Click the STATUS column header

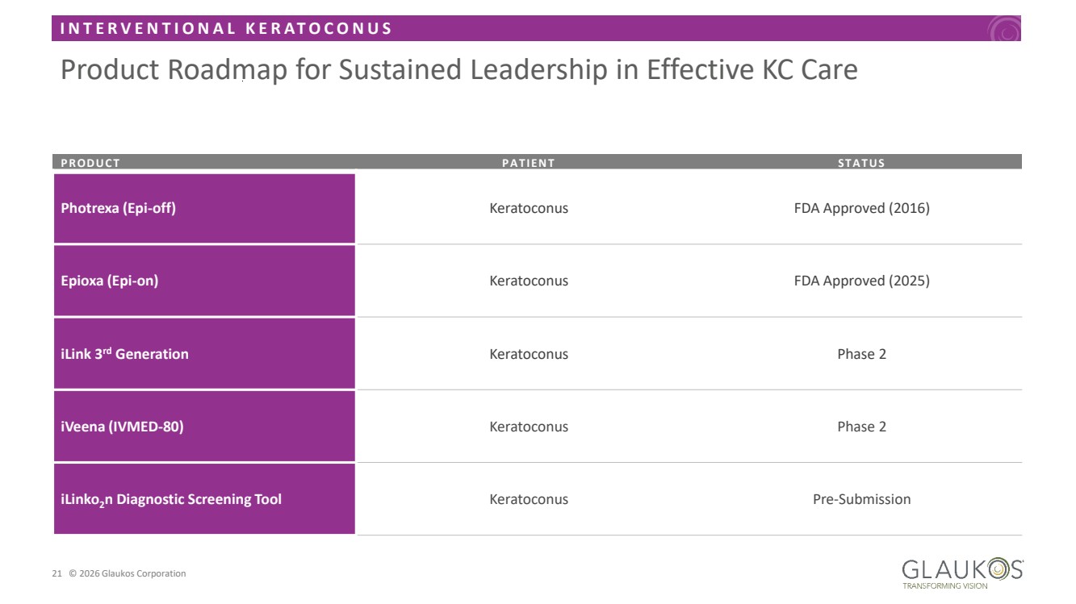point(861,163)
